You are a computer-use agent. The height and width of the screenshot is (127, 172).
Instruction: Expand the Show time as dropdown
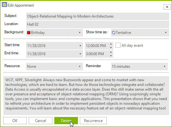point(166,33)
